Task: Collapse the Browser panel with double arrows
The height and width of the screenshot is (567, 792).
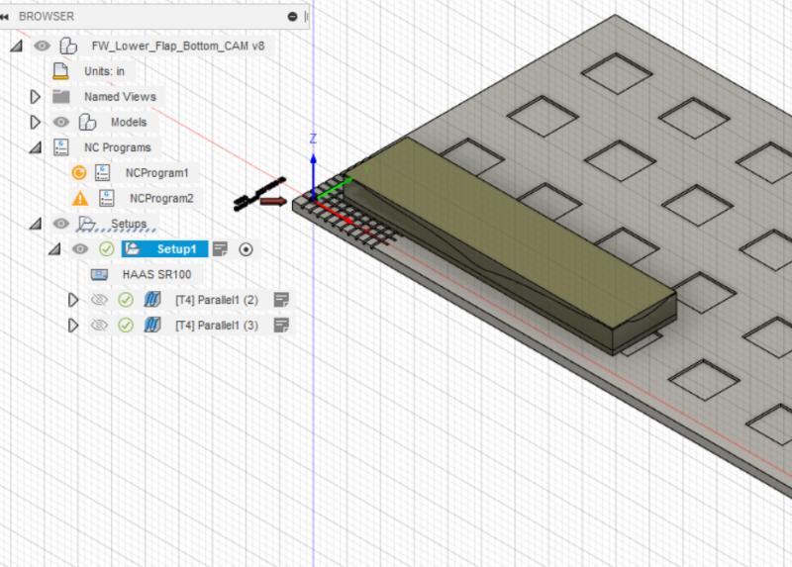Action: [6, 16]
